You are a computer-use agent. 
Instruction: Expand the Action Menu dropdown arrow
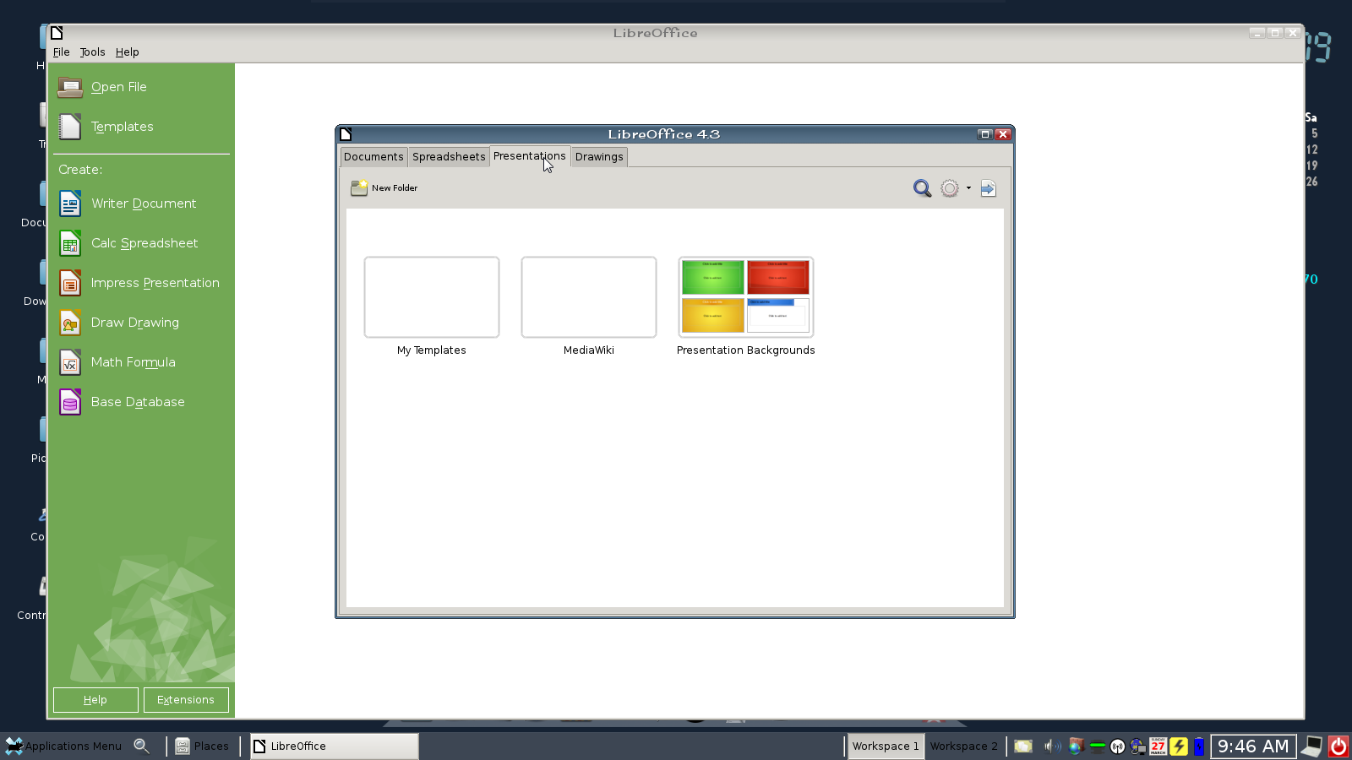pos(968,188)
